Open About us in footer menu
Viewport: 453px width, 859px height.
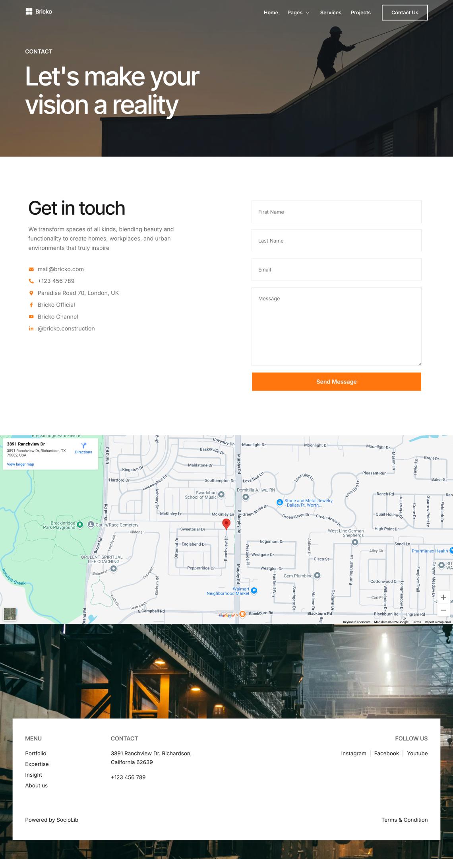37,786
